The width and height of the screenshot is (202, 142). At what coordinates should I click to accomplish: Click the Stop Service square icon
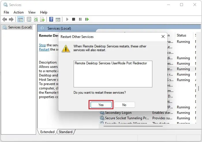[x=74, y=19]
